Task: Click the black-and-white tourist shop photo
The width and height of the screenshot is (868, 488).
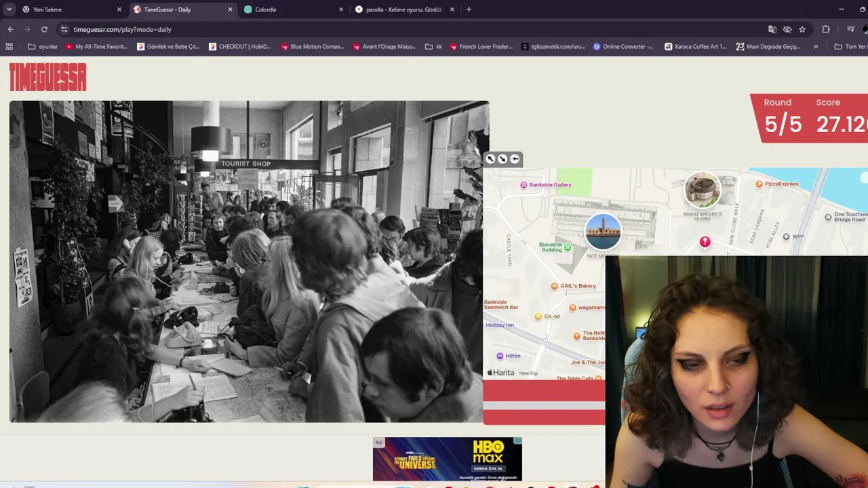Action: click(x=249, y=262)
